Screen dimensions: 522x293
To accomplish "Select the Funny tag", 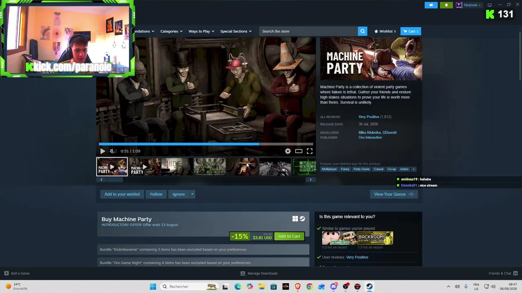I will pyautogui.click(x=345, y=169).
